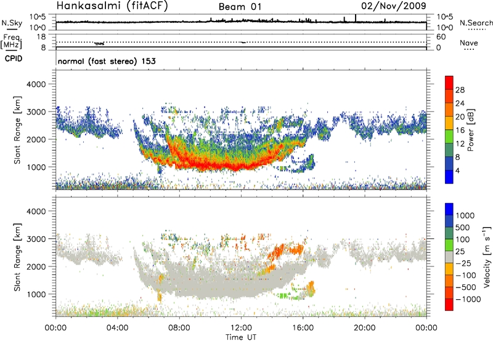Image resolution: width=493 pixels, height=341 pixels.
Task: Click the green velocity patch near 14:30 at 1000 km
Action: (284, 295)
